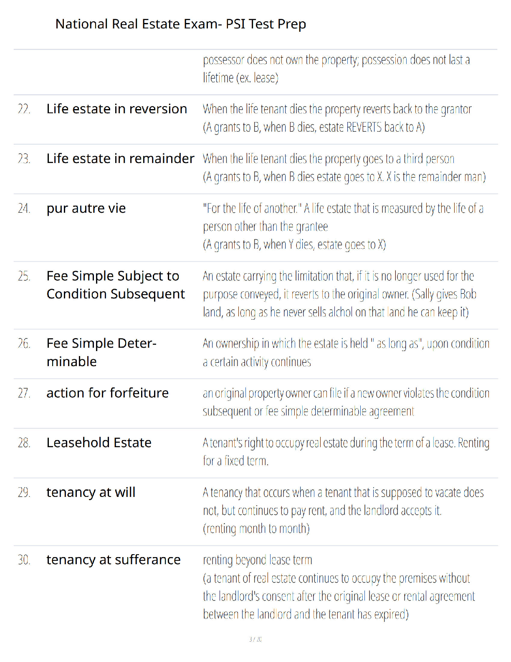Click the page number indicator at bottom

pos(255,639)
